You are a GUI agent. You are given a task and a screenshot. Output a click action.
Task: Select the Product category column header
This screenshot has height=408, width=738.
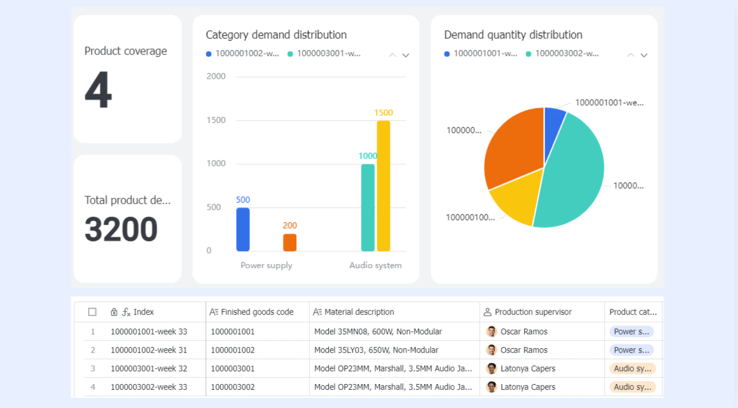tap(633, 312)
